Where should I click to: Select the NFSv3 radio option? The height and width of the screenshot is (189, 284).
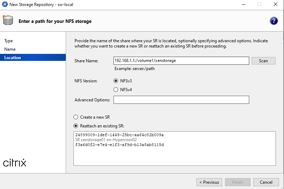point(116,81)
